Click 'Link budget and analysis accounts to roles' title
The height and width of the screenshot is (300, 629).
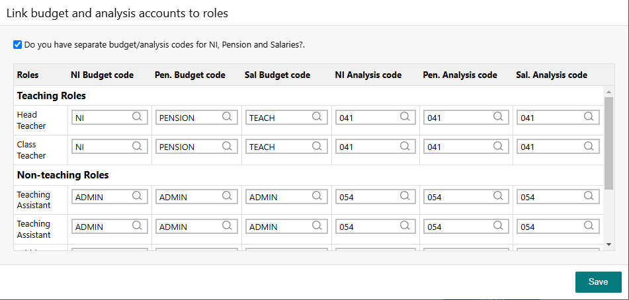(x=117, y=13)
